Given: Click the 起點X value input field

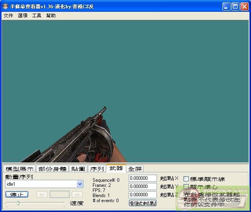Looking at the screenshot, I should pyautogui.click(x=143, y=179).
